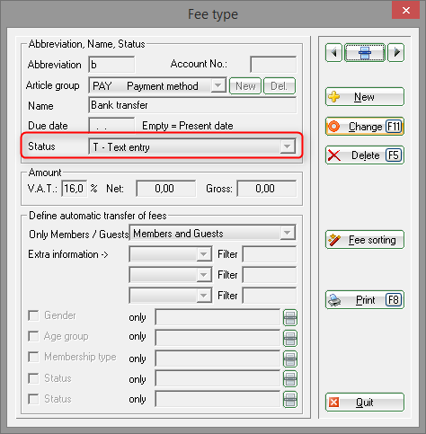Enable the Membership type checkbox

click(33, 357)
